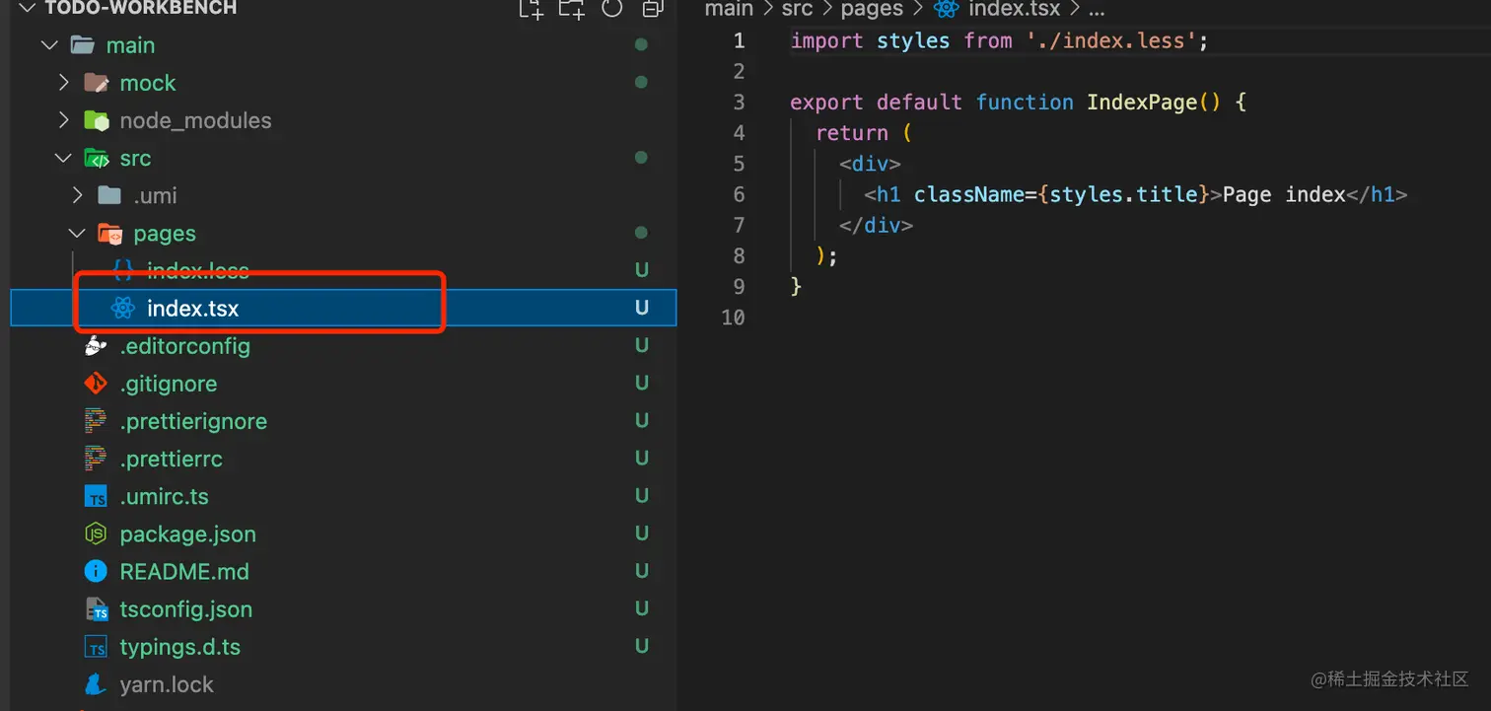Collapse all folders using explorer header icon
Screen dimensions: 1491x711
coord(652,9)
